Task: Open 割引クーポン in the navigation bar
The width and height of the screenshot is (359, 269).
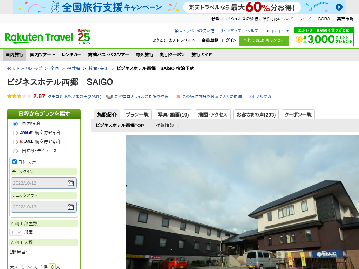Action: (172, 55)
